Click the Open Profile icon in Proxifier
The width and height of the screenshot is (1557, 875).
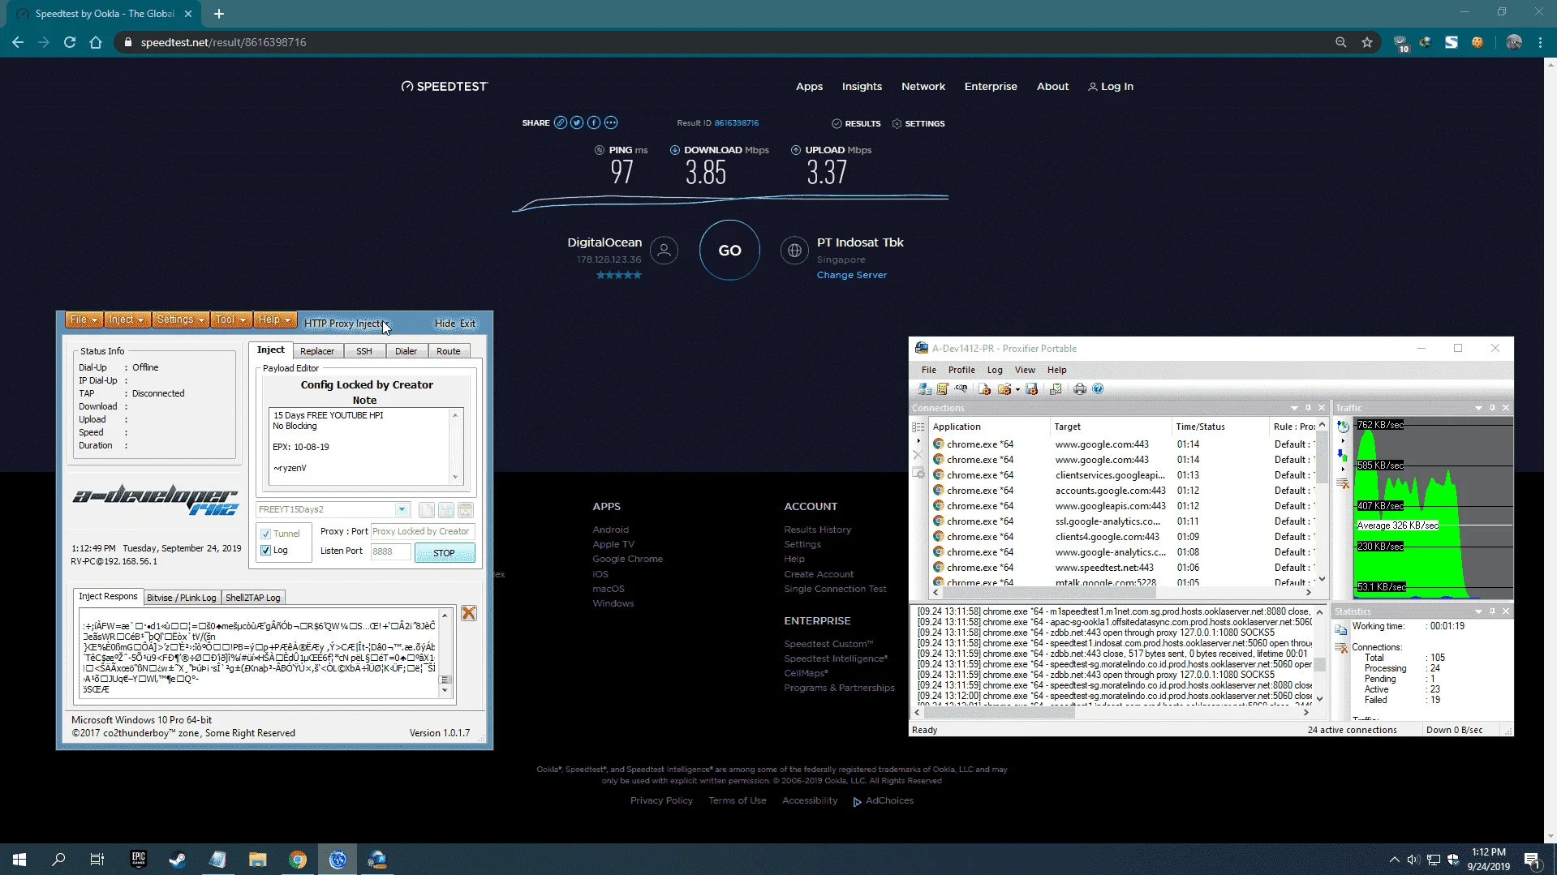click(x=985, y=389)
